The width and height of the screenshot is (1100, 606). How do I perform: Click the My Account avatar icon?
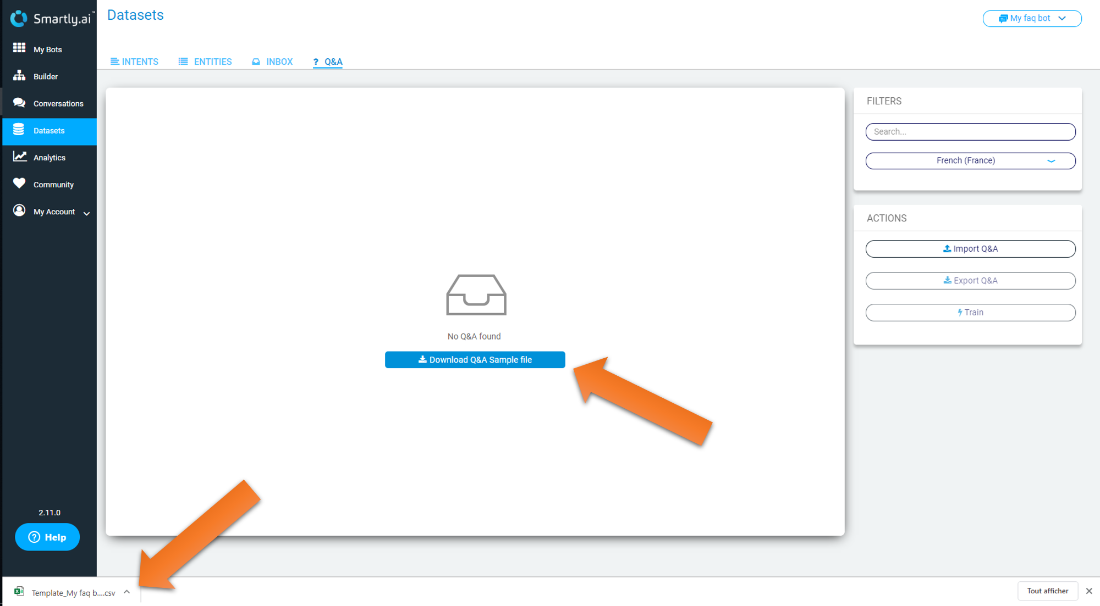click(x=19, y=210)
